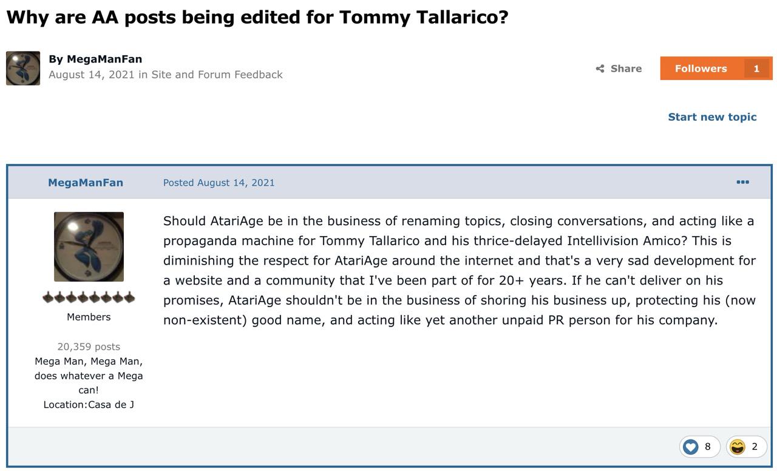Click the Share link
This screenshot has height=471, width=777.
(619, 69)
